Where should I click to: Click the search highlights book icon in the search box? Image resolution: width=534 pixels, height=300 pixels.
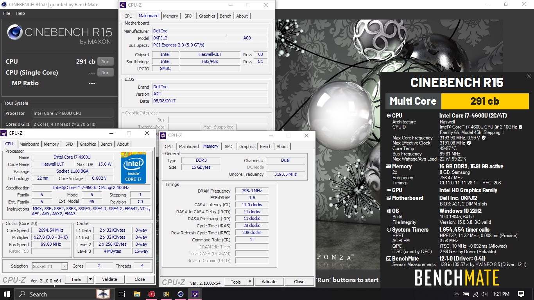(103, 294)
